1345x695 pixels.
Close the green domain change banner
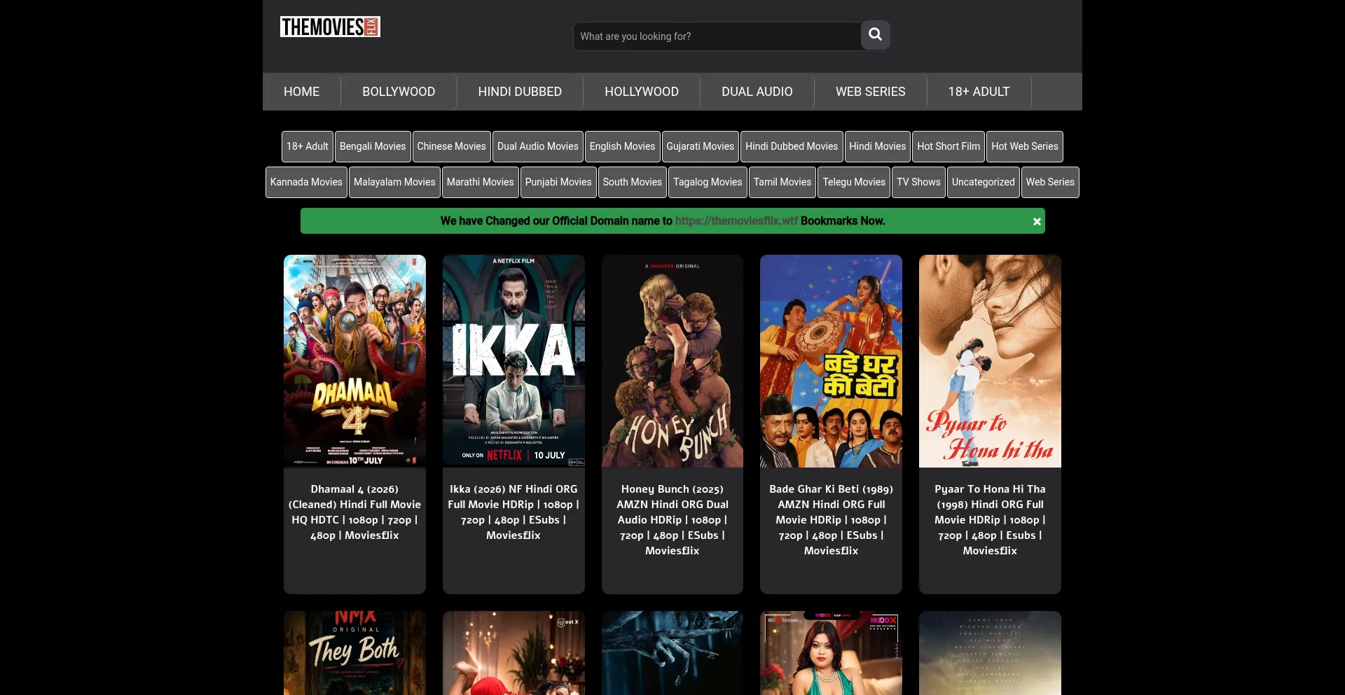click(1037, 221)
